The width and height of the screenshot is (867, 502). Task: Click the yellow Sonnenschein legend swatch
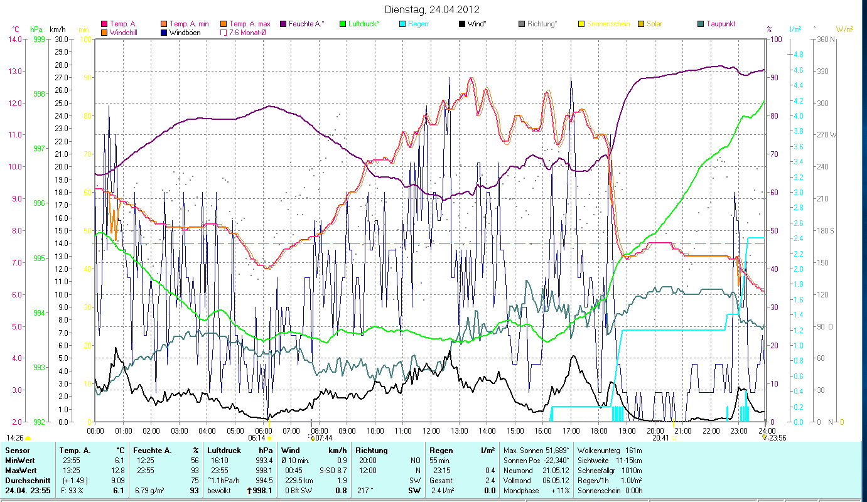pyautogui.click(x=581, y=24)
